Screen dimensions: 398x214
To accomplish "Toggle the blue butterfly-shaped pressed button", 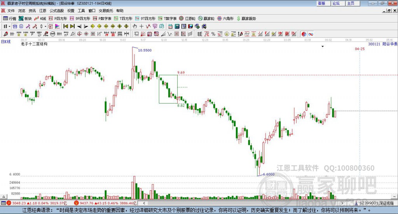I will 15,26.
